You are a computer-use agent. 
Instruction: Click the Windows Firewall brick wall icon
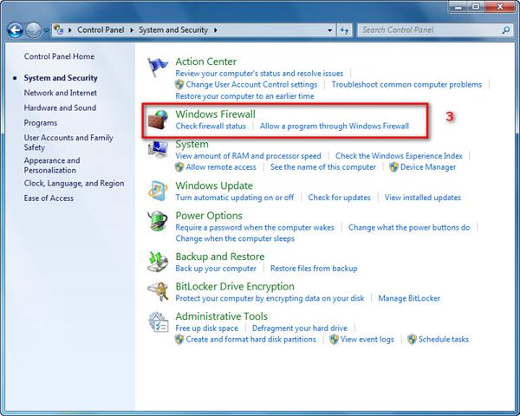pyautogui.click(x=158, y=120)
